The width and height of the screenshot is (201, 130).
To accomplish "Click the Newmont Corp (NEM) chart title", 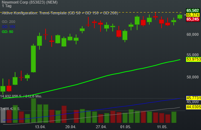I will (x=29, y=2).
